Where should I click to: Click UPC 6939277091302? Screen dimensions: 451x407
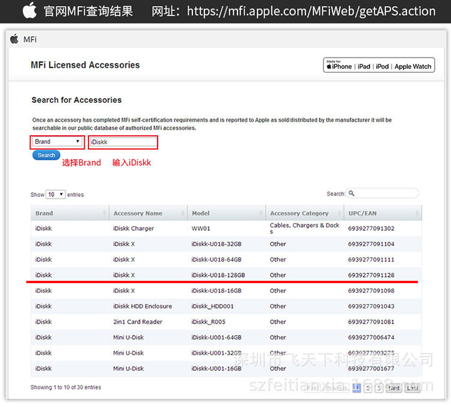click(371, 228)
